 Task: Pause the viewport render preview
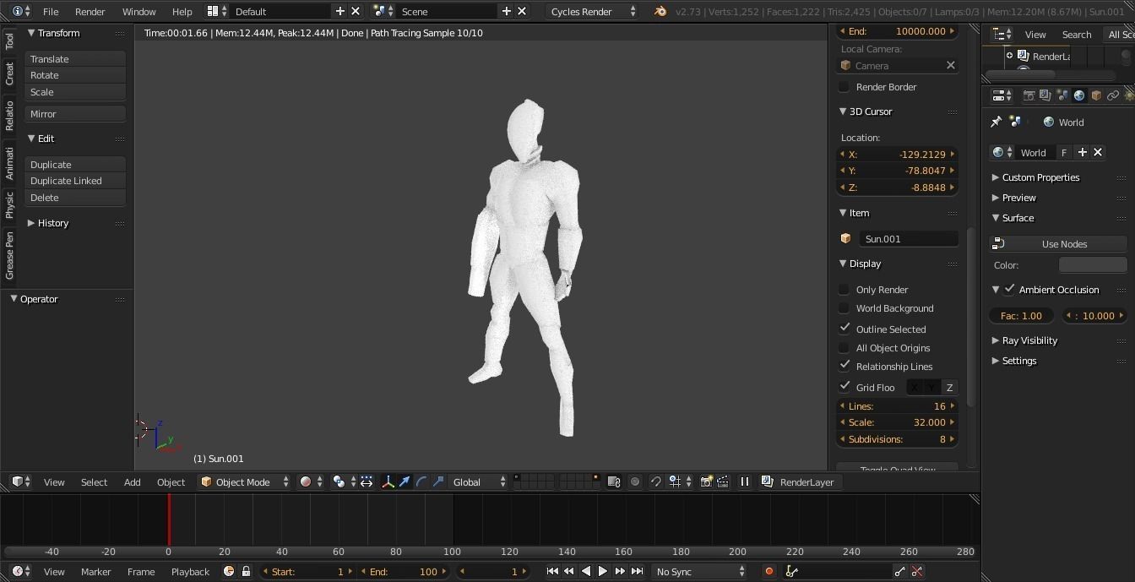tap(745, 481)
